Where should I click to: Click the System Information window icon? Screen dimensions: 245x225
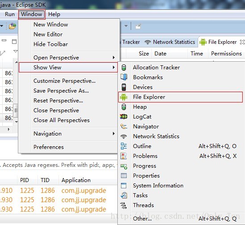[x=124, y=186]
